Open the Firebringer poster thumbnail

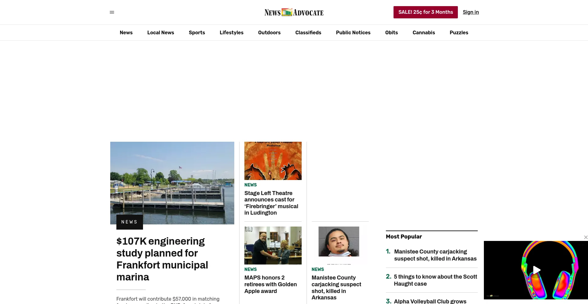coord(273,161)
